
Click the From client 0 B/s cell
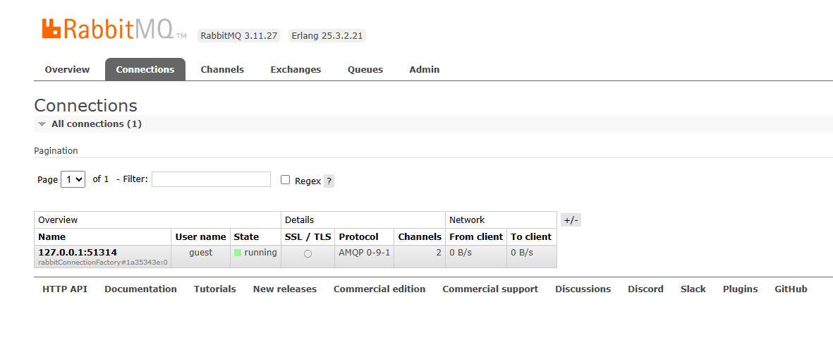[476, 256]
